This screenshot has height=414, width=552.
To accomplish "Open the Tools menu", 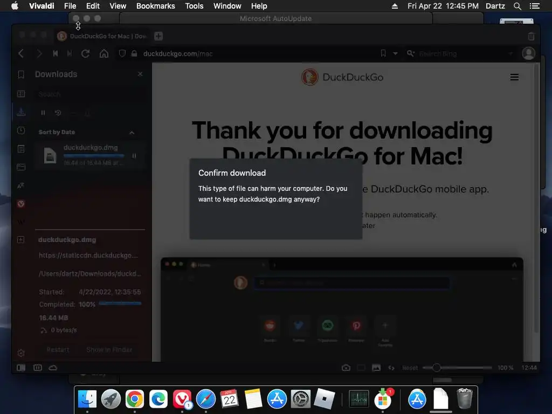I will (x=194, y=6).
